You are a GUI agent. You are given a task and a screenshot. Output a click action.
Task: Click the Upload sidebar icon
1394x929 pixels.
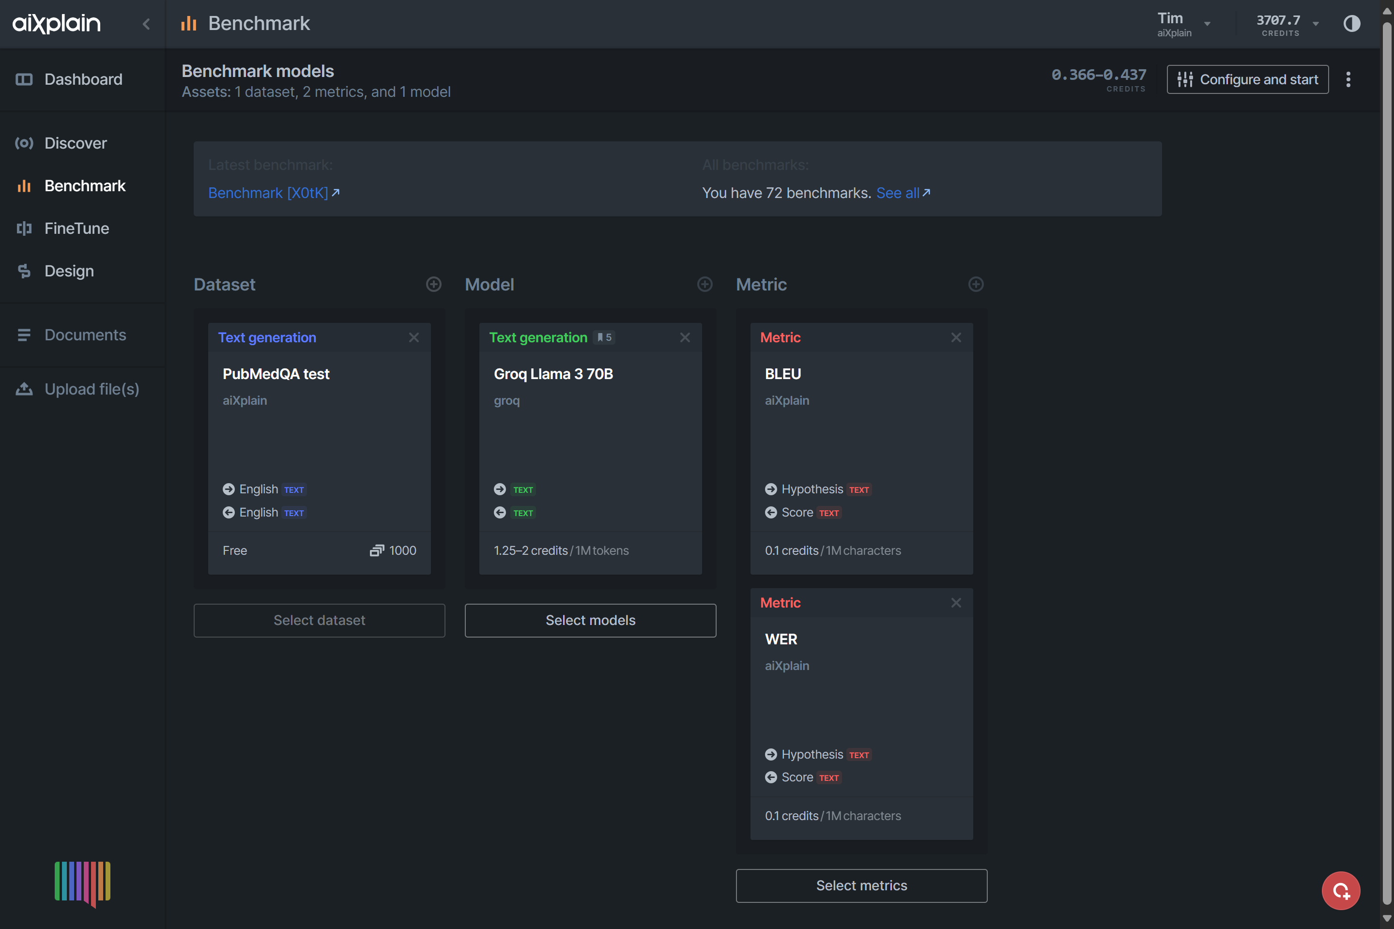click(24, 389)
